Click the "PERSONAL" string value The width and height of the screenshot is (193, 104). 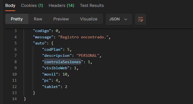coord(88,56)
